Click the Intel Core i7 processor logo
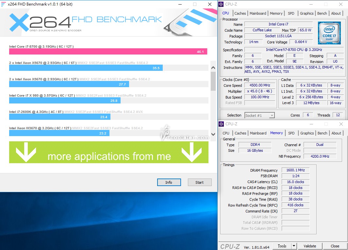Image resolution: width=348 pixels, height=250 pixels. coord(329,33)
